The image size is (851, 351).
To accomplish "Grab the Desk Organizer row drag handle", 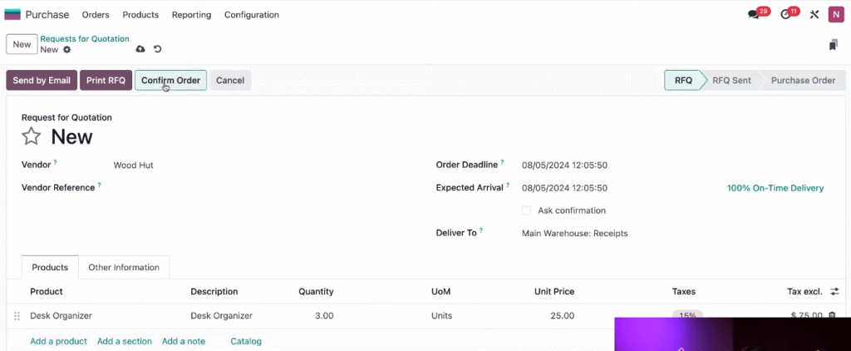I will (17, 316).
